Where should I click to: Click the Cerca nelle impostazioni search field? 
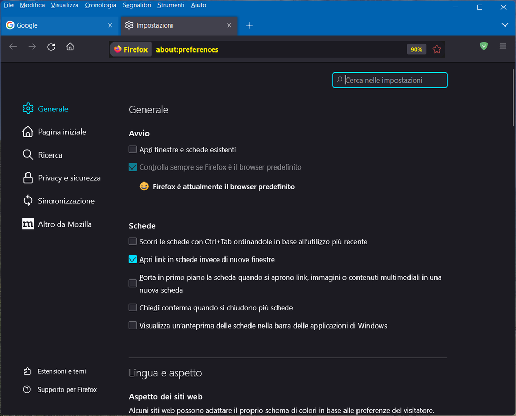pyautogui.click(x=390, y=80)
